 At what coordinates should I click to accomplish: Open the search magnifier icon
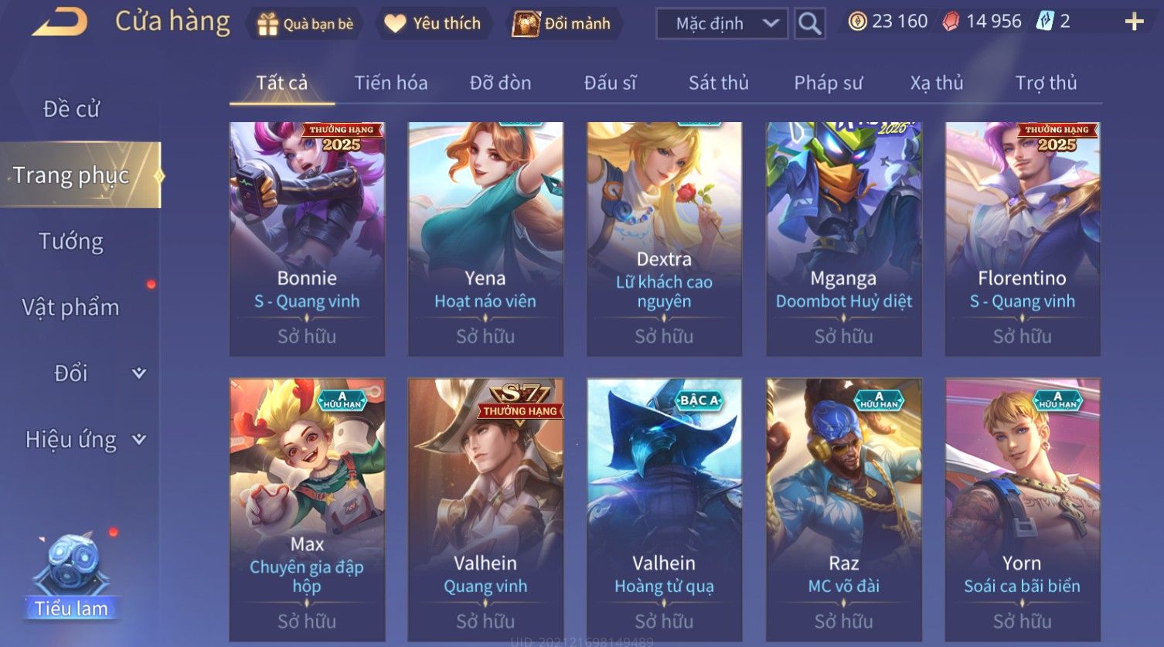point(809,23)
